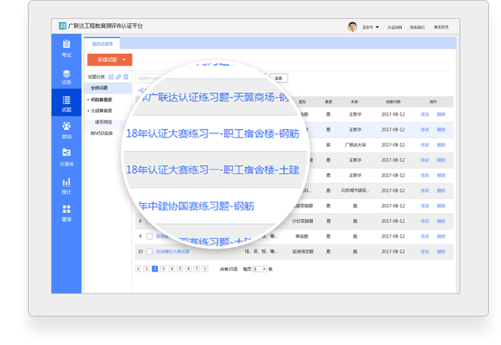
Task: Click 认证官网 in the top menu
Action: point(394,27)
